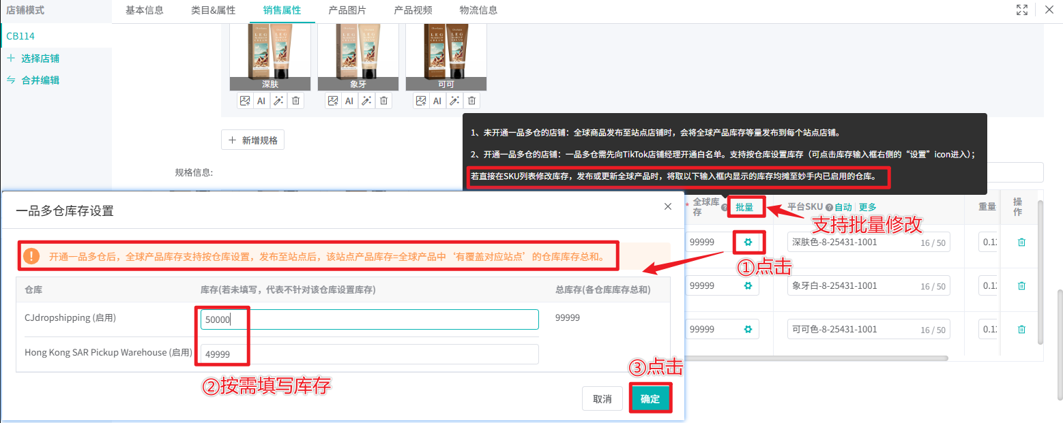Close the product editor panel

[x=1049, y=10]
